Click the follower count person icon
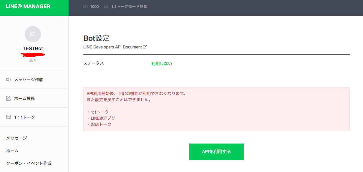The width and height of the screenshot is (363, 172). click(31, 60)
